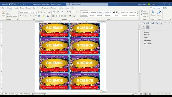Expand the Styles gallery
The image size is (172, 97).
[138, 16]
